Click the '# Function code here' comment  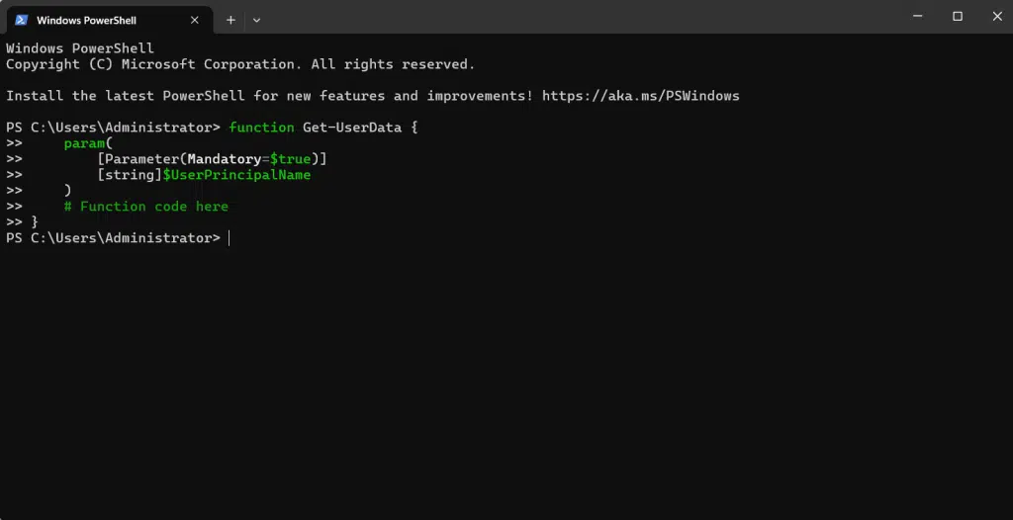tap(145, 207)
